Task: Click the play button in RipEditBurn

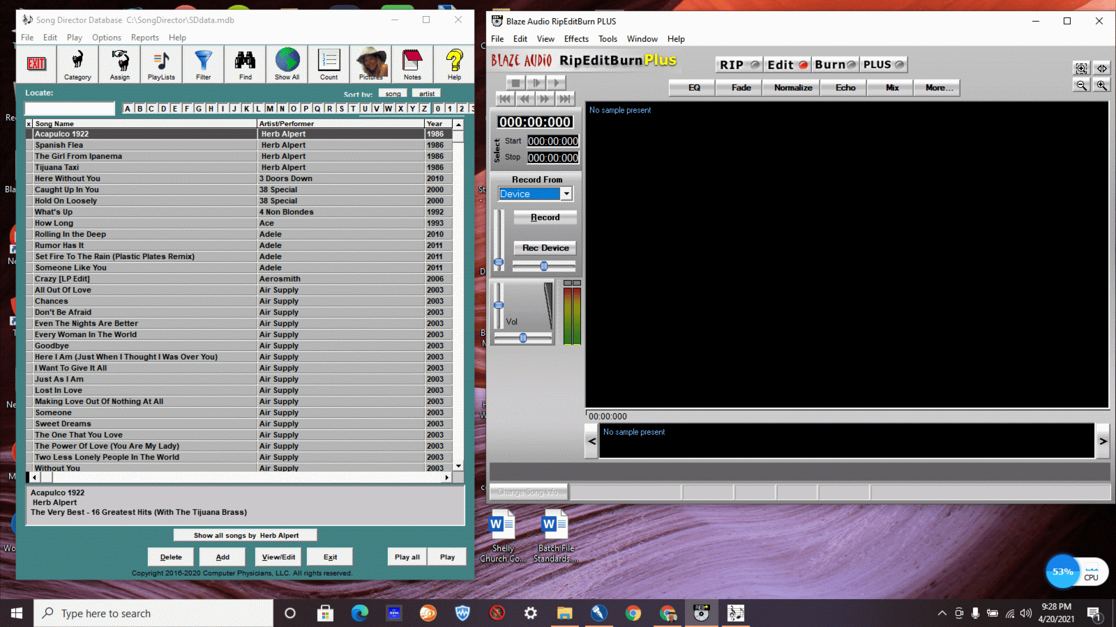Action: [x=556, y=83]
